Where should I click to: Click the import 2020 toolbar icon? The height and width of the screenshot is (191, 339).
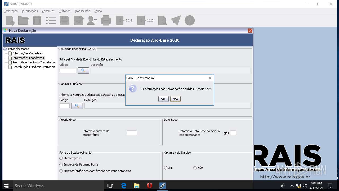[145, 20]
